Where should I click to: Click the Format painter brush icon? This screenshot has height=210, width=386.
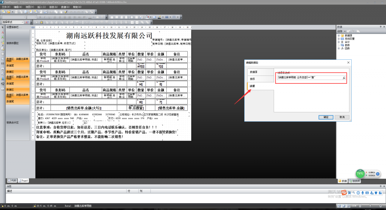(x=66, y=12)
